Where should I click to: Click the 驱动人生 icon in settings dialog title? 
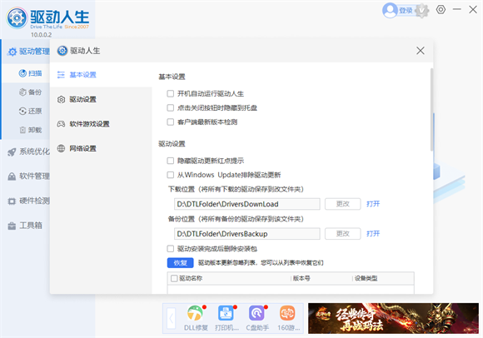[x=62, y=51]
